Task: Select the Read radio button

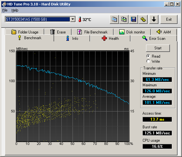Action: pyautogui.click(x=148, y=56)
